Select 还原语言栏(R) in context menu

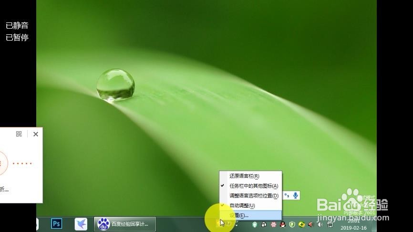tap(250, 176)
